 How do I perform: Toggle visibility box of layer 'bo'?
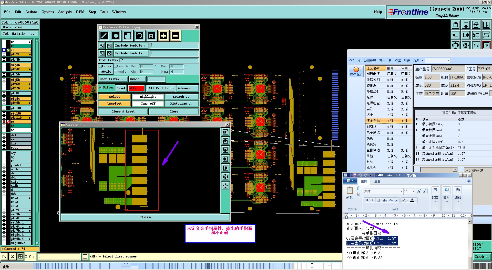pos(4,130)
